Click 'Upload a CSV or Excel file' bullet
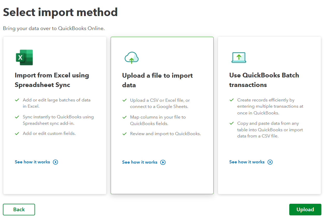 coord(160,103)
